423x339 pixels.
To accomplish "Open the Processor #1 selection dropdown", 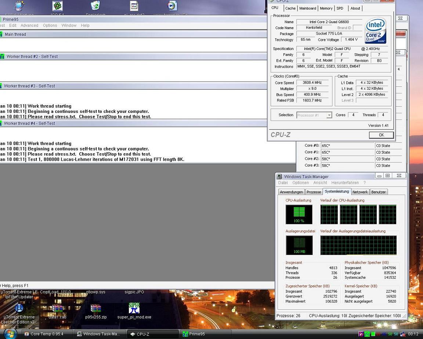I will (314, 115).
